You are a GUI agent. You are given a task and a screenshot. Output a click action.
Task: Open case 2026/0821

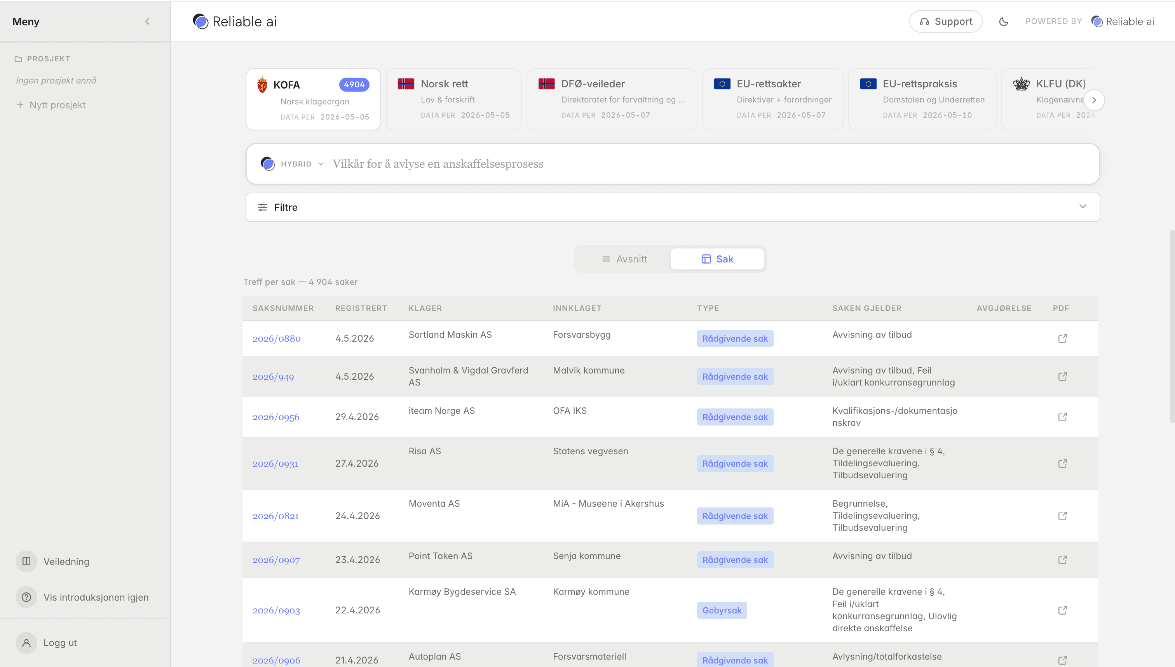(275, 516)
